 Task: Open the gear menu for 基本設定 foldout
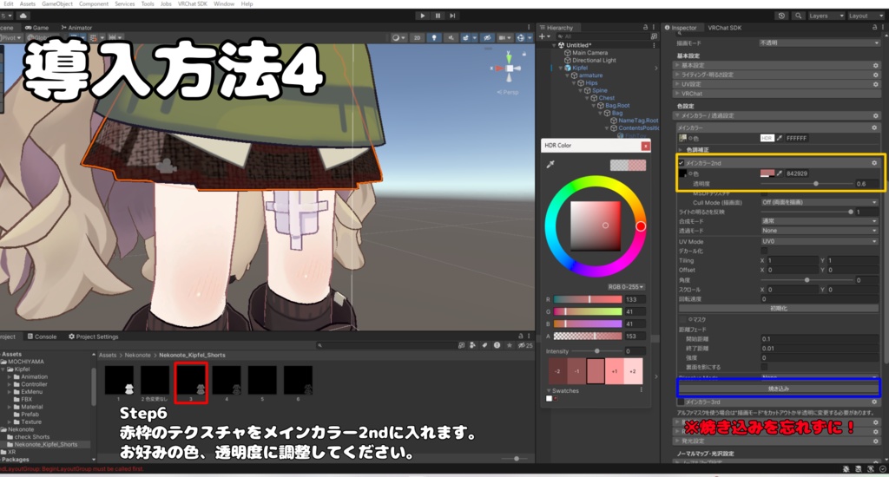[x=875, y=65]
